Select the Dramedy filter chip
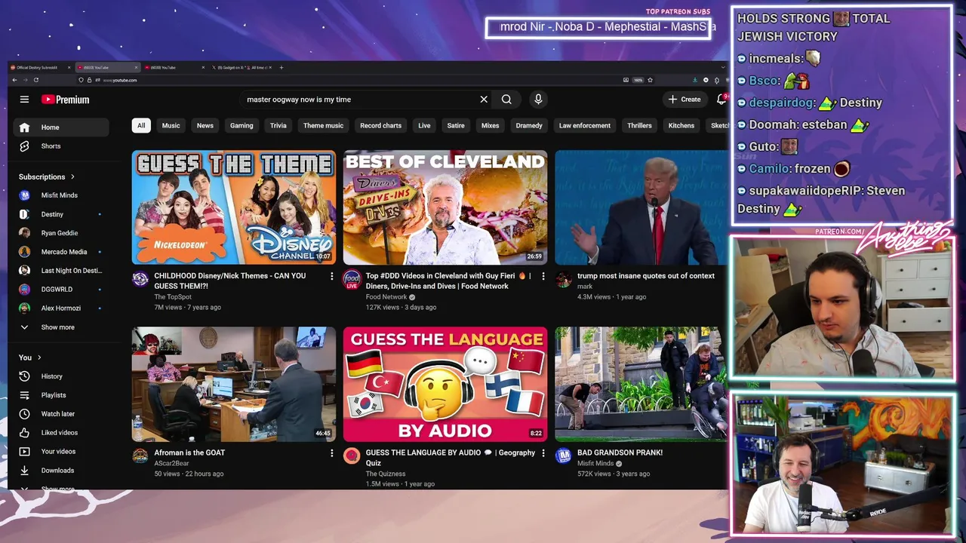The width and height of the screenshot is (966, 543). point(529,126)
